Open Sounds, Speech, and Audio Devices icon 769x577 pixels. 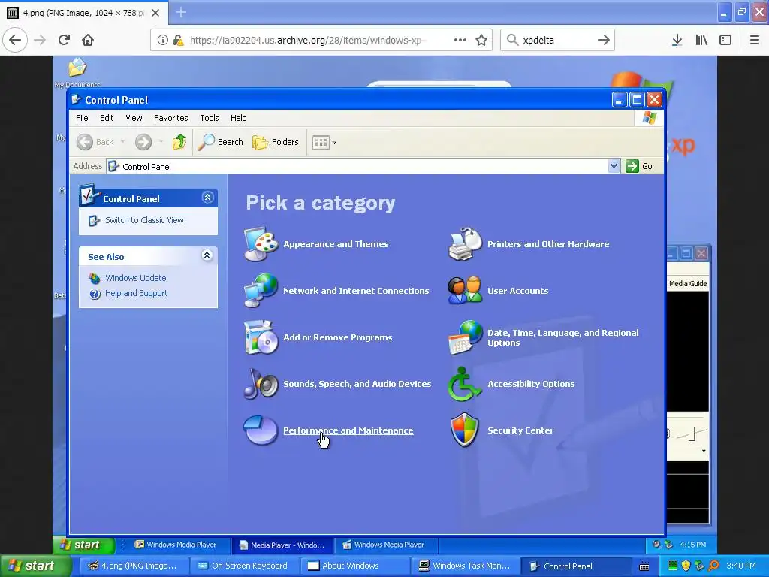click(x=261, y=384)
